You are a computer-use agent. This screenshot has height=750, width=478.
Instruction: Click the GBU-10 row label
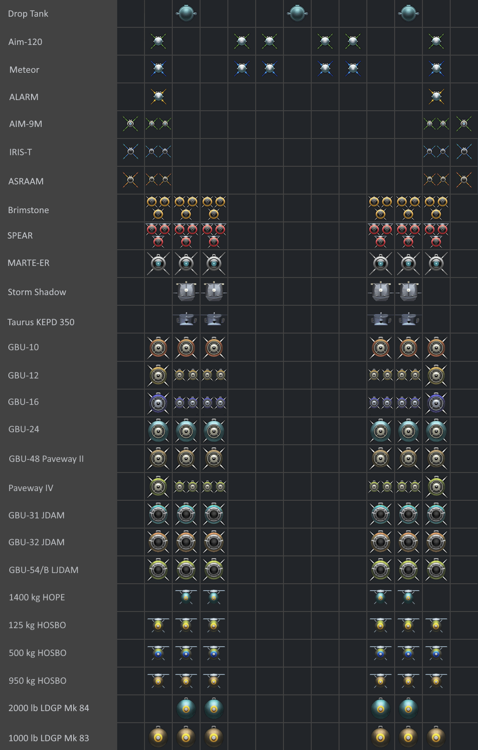24,347
